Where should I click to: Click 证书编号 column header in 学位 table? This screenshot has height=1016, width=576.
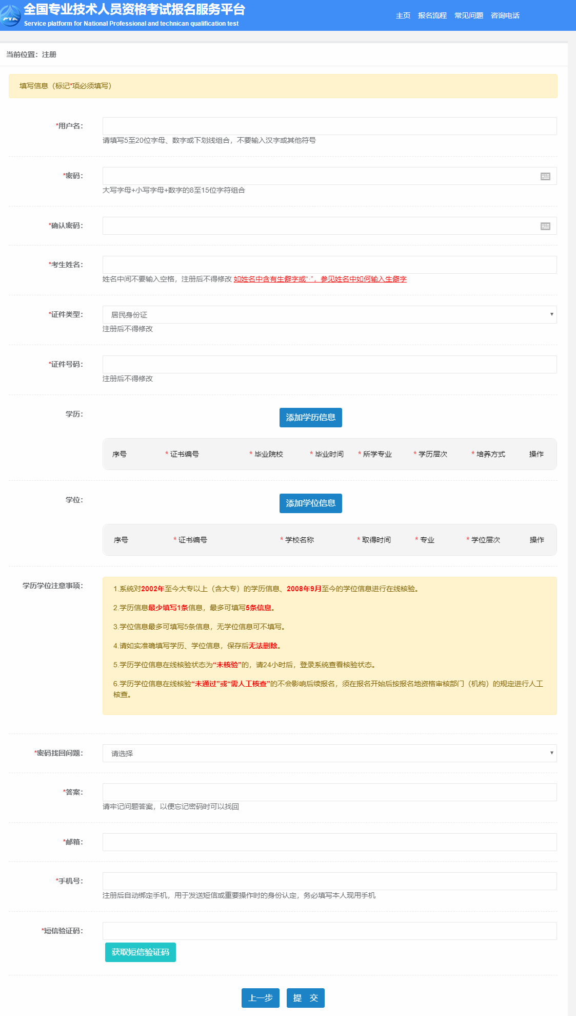point(190,540)
